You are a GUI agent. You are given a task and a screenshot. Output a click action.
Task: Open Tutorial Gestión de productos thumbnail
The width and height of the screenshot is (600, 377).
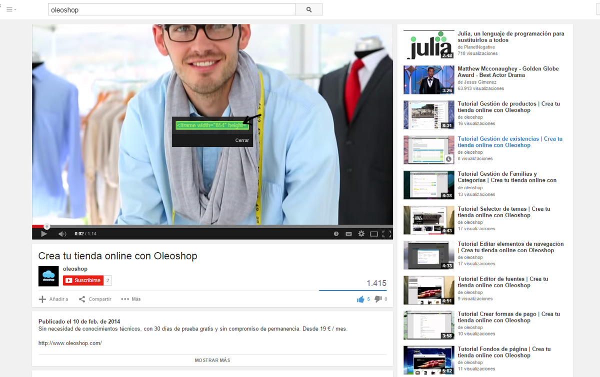point(428,115)
